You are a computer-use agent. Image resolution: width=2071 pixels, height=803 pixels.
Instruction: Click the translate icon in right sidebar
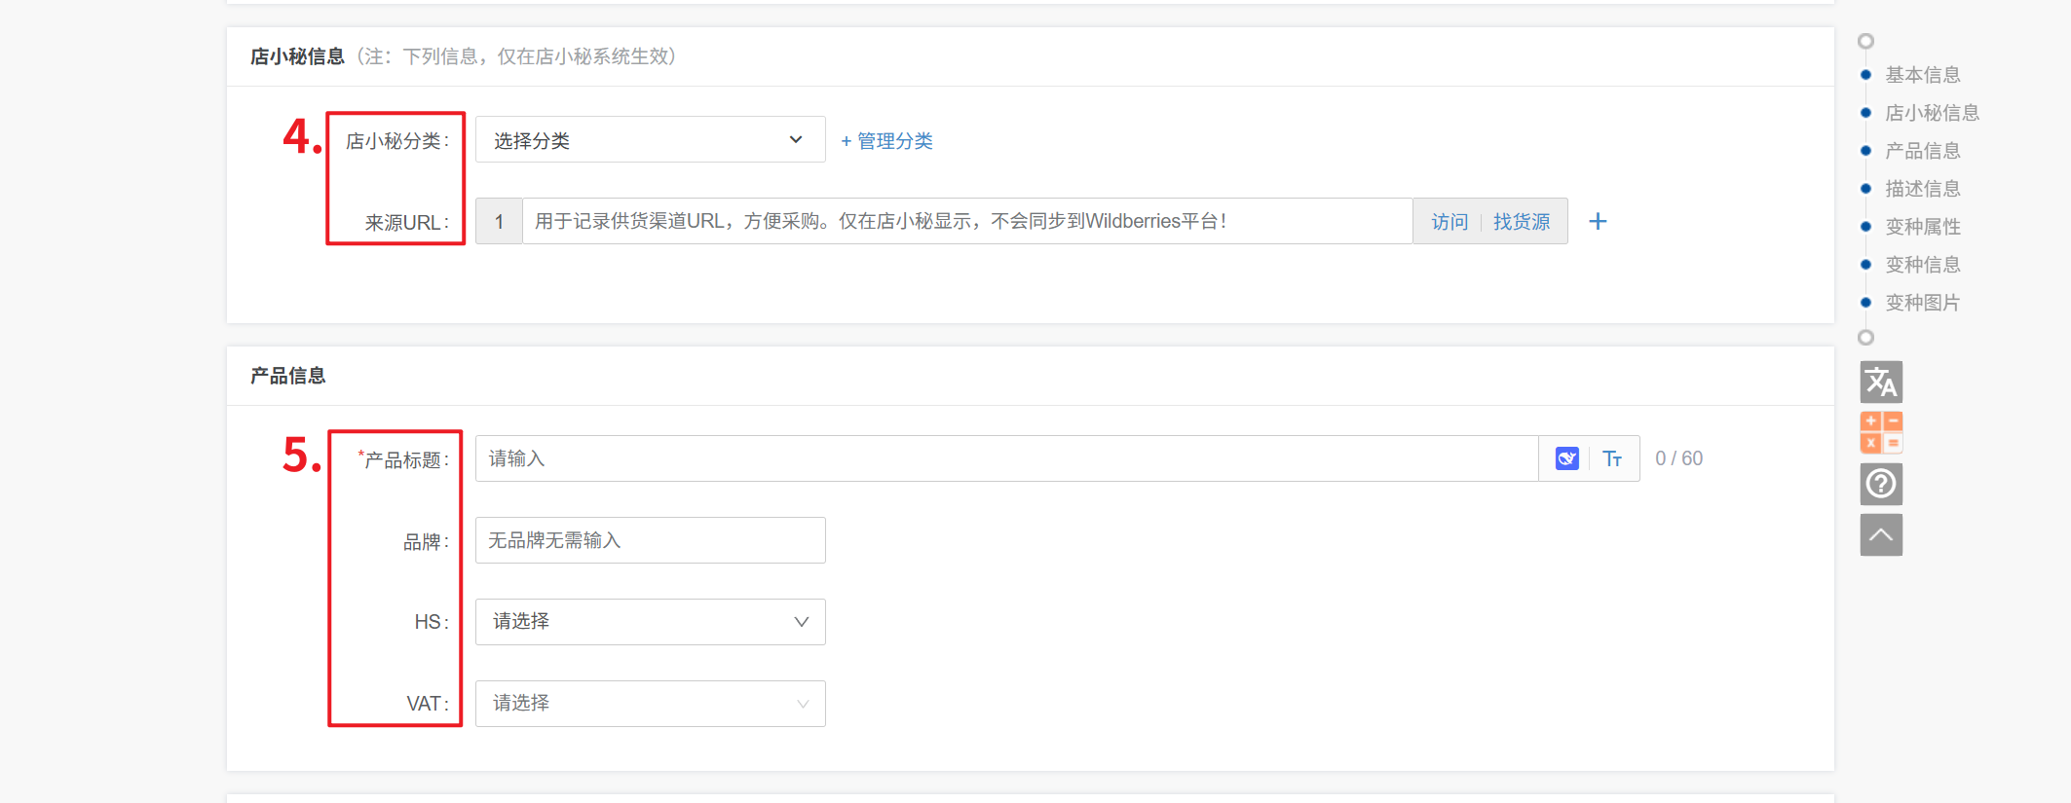point(1880,383)
